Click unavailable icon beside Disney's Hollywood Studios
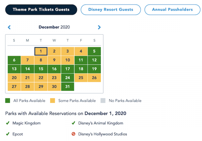Screen dimensions: 202x141 pos(73,134)
